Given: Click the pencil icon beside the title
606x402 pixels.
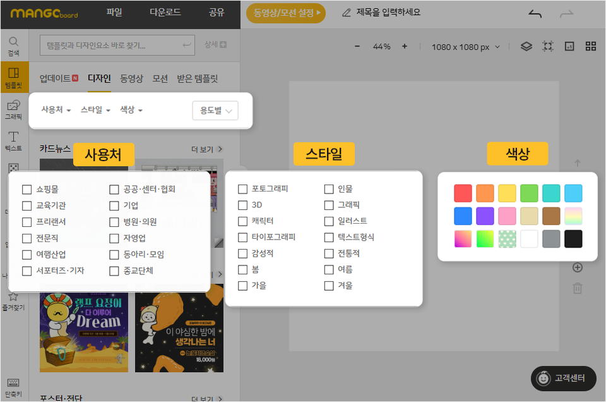Looking at the screenshot, I should click(347, 13).
